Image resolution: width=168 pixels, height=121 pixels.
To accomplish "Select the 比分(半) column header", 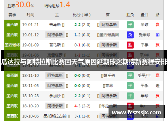I will [x=82, y=15].
